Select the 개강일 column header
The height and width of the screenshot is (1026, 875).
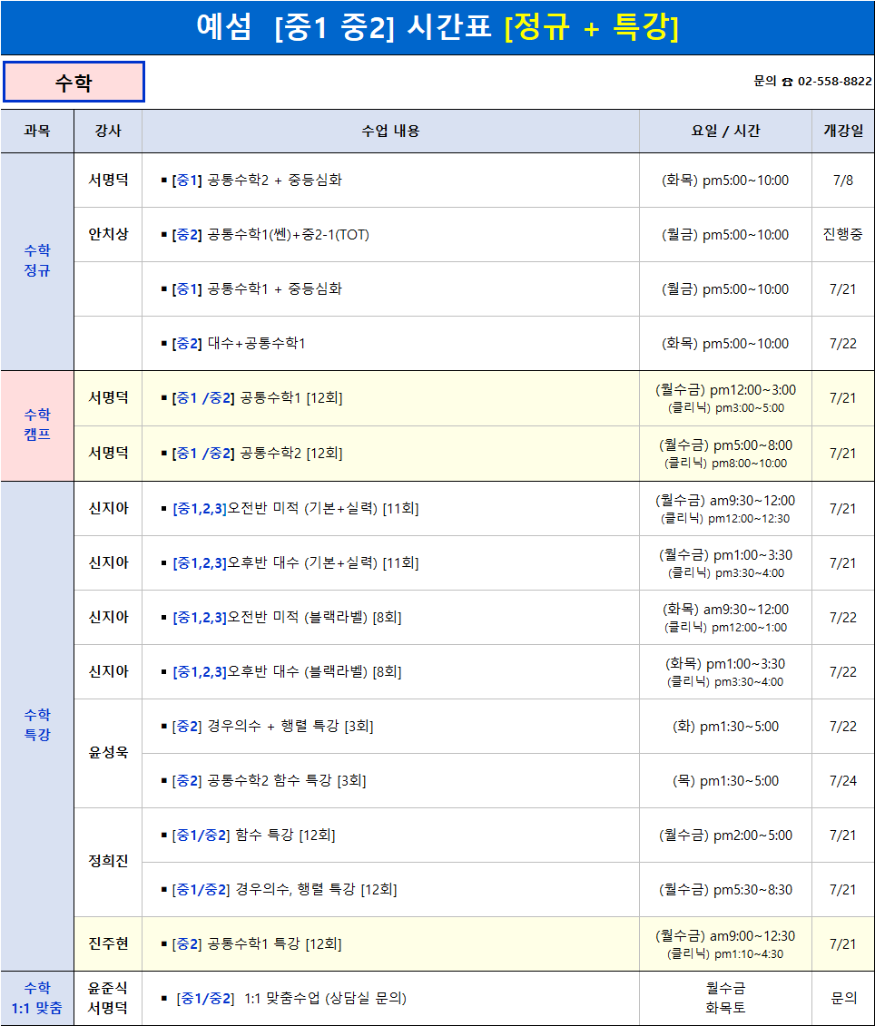click(843, 131)
